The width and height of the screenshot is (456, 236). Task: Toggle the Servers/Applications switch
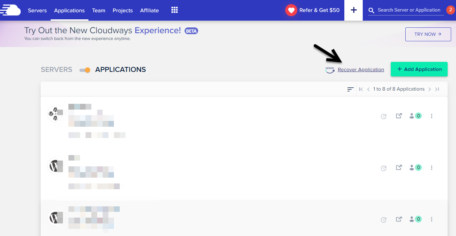[85, 70]
